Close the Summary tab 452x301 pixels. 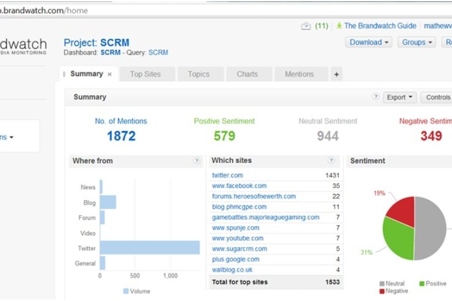(x=109, y=74)
